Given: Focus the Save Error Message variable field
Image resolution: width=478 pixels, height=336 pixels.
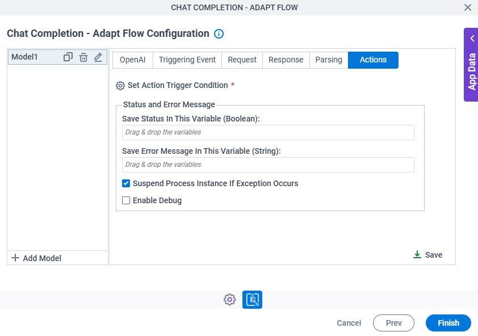Looking at the screenshot, I should coord(268,165).
